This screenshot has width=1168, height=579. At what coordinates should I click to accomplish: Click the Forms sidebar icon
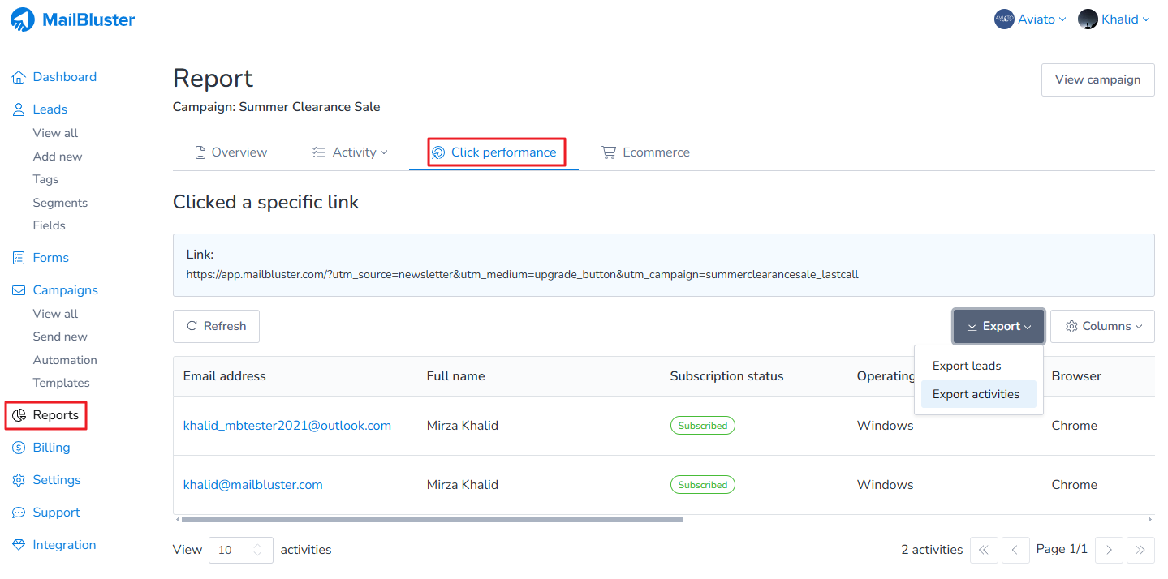coord(18,257)
